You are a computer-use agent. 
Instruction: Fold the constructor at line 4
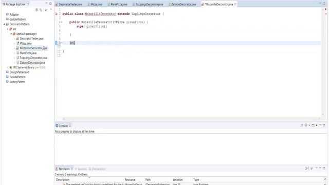[x=62, y=22]
